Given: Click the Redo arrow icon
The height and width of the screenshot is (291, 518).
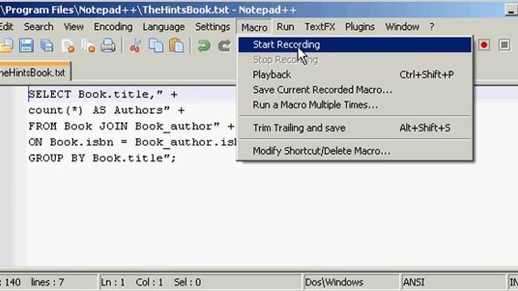Looking at the screenshot, I should [x=224, y=45].
